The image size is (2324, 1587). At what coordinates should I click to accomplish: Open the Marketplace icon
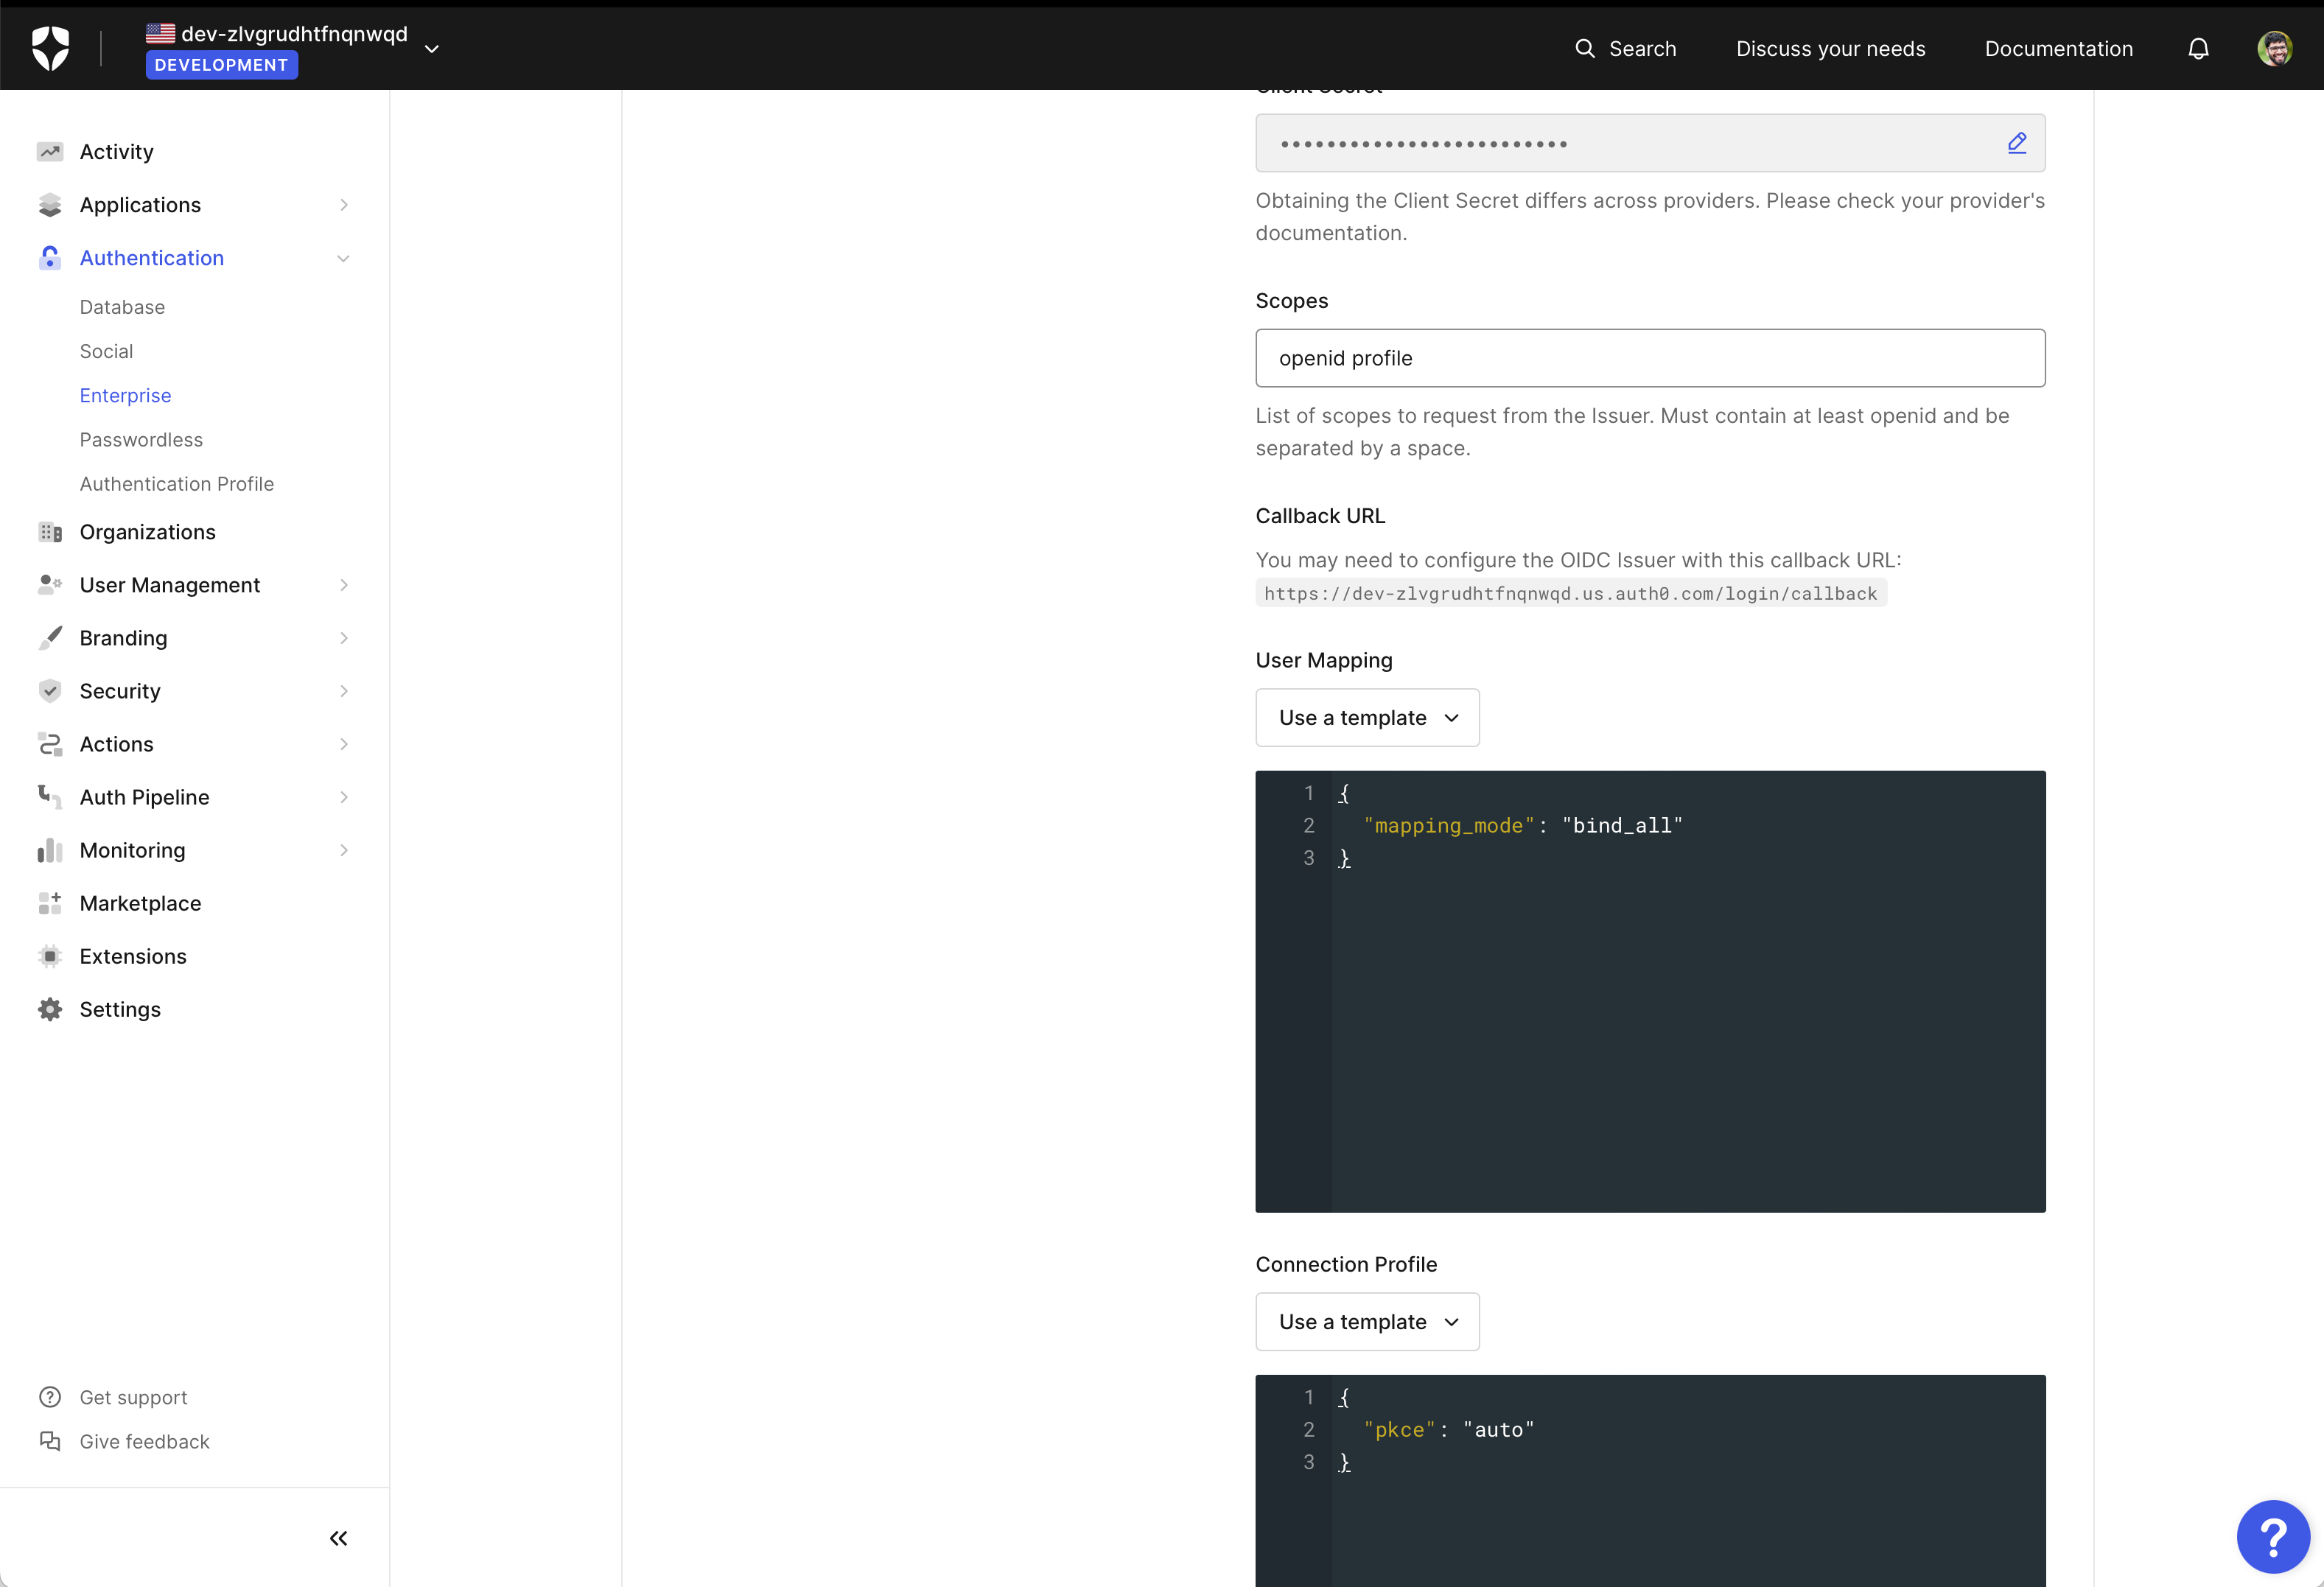(x=50, y=903)
